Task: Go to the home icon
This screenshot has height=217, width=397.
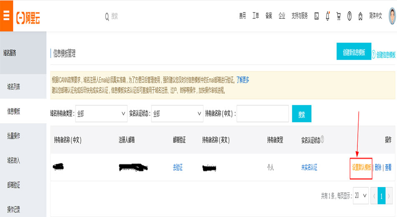Action: 360,16
